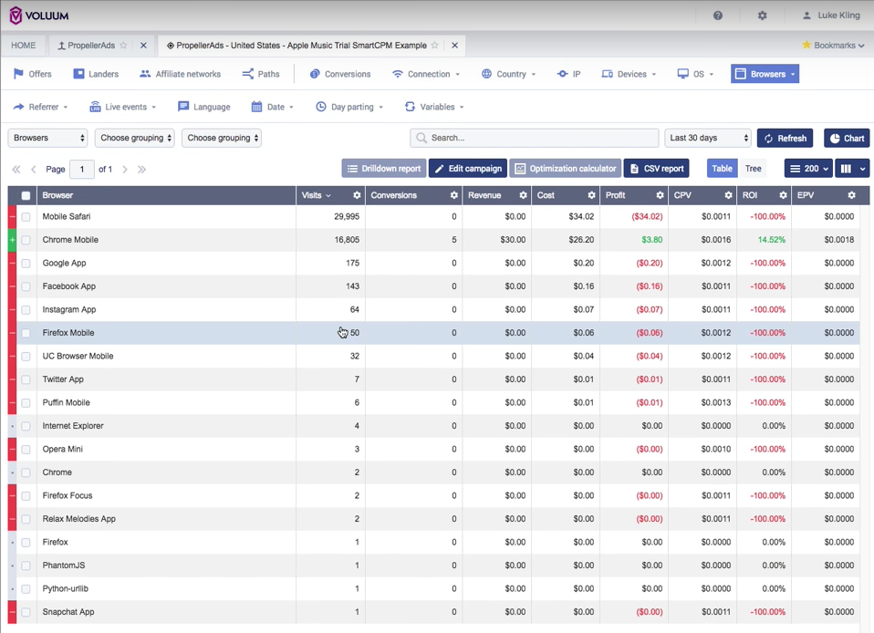The height and width of the screenshot is (633, 874).
Task: Open Landers report
Action: (96, 74)
